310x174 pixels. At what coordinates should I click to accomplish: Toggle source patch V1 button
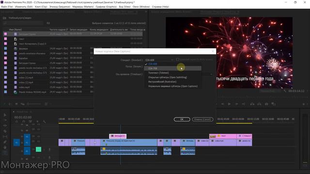click(x=16, y=143)
